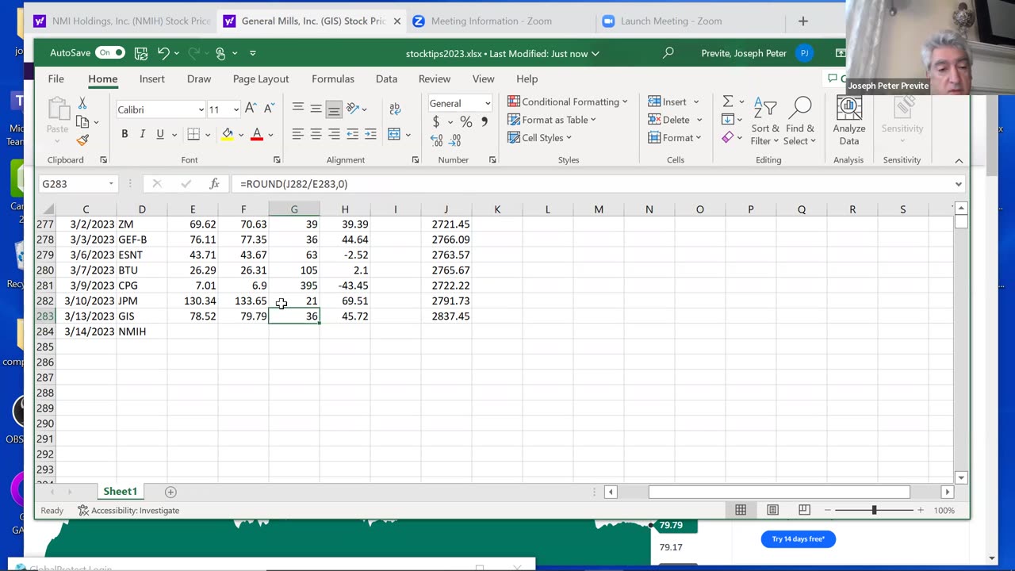Image resolution: width=1015 pixels, height=571 pixels.
Task: Open Analyze Data
Action: [848, 121]
